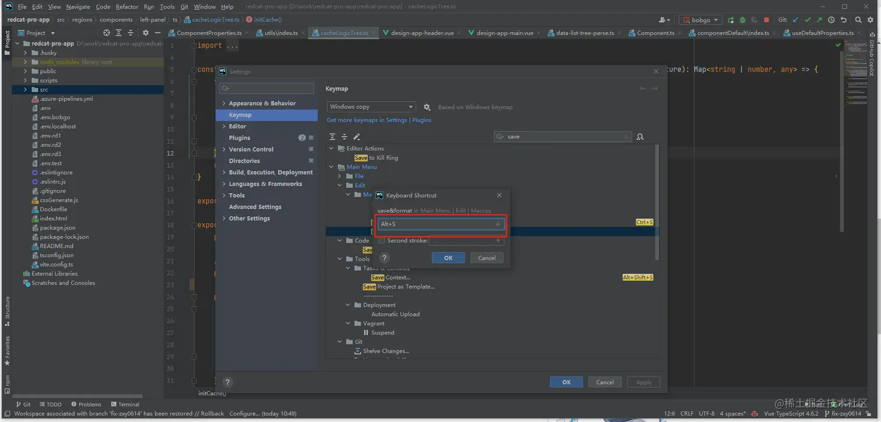Click Git Push green arrow
This screenshot has height=422, width=881.
(x=819, y=20)
